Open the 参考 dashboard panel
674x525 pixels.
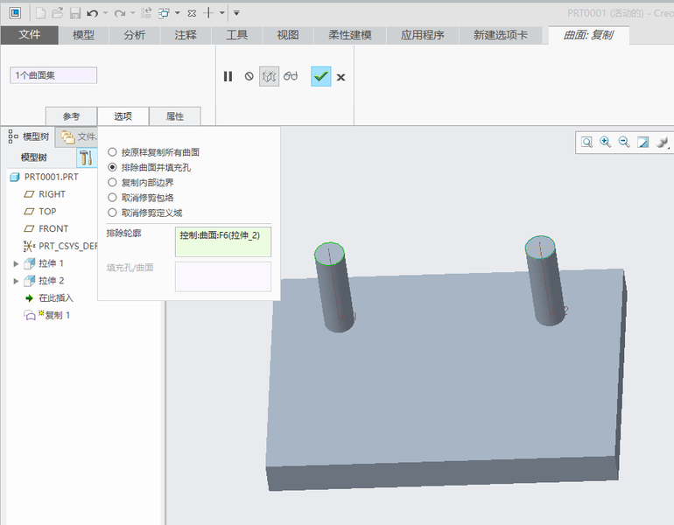[72, 116]
